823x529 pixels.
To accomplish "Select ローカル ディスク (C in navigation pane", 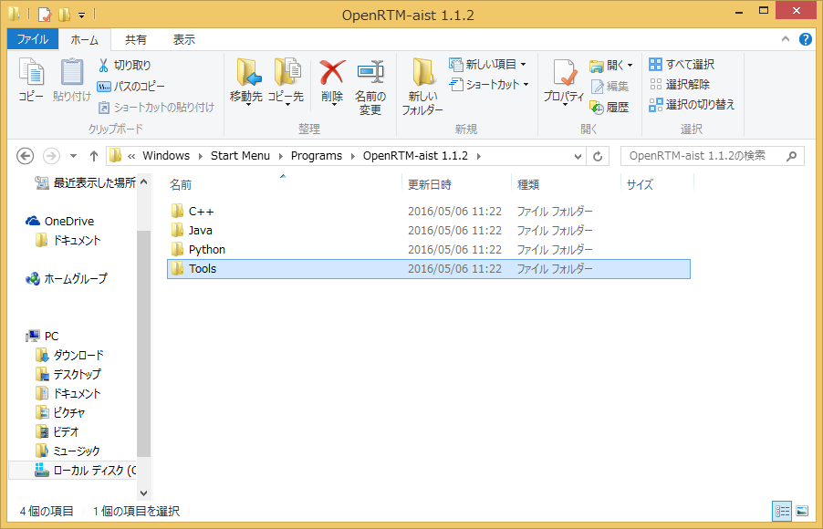I will click(x=72, y=471).
